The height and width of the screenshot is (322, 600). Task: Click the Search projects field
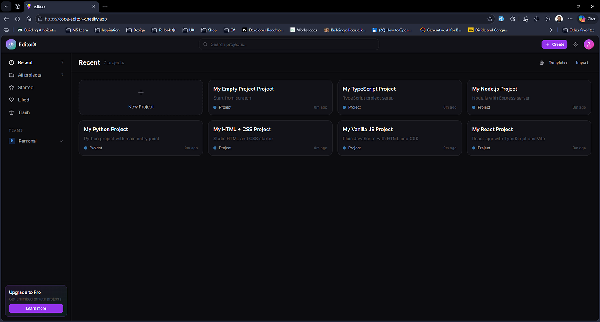289,44
